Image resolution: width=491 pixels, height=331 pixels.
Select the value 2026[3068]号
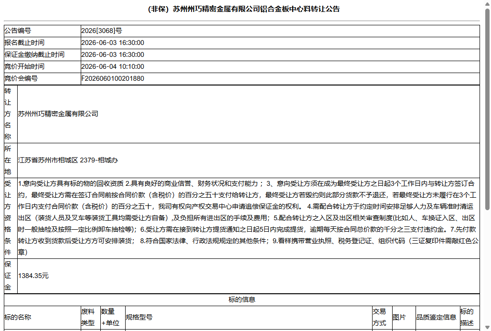click(101, 31)
